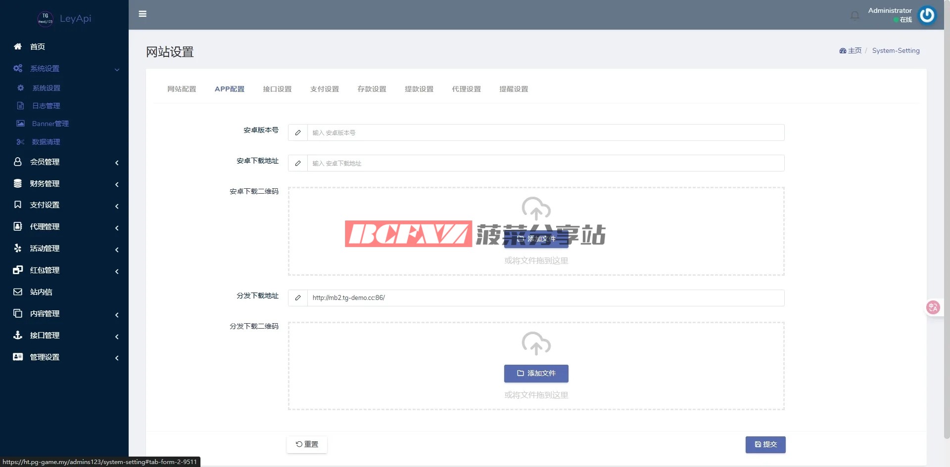The height and width of the screenshot is (467, 950).
Task: Click the cloud upload icon for 分发下载二维码
Action: pos(536,343)
